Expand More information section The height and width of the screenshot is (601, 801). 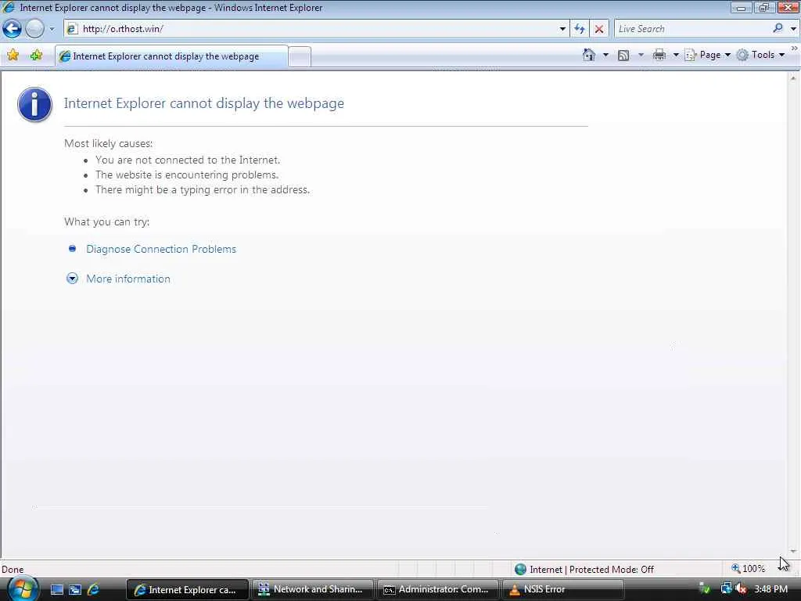pyautogui.click(x=72, y=279)
